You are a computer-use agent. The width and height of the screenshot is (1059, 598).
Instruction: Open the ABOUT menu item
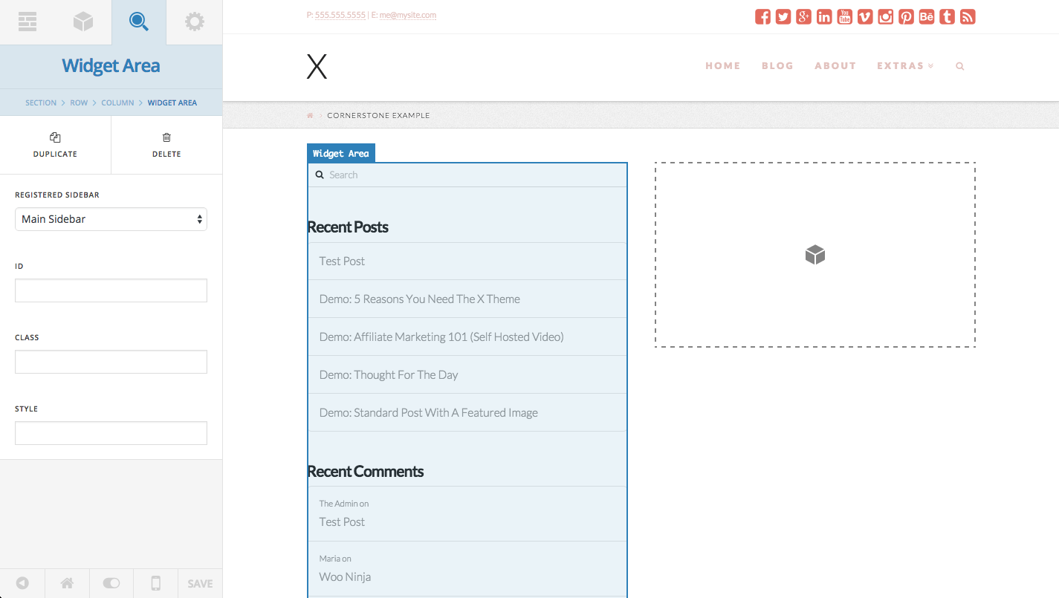(x=835, y=65)
